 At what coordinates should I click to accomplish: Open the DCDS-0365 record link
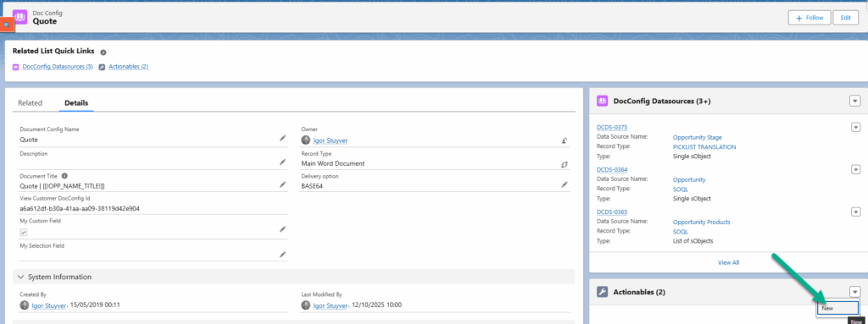[612, 211]
